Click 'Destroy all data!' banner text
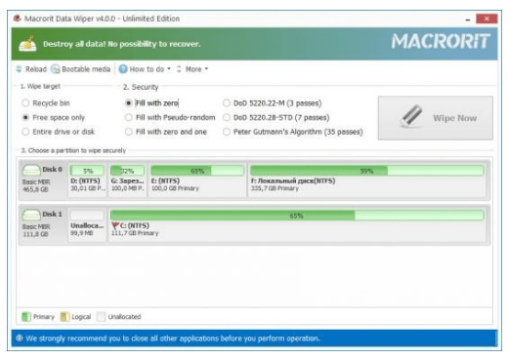This screenshot has height=359, width=508. pyautogui.click(x=122, y=44)
